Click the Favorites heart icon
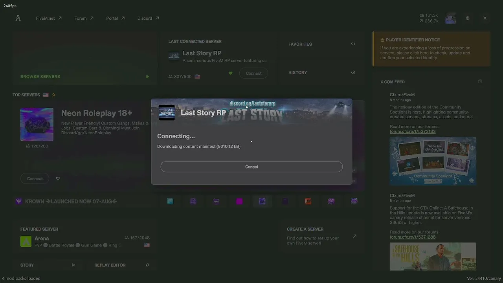503x283 pixels. (353, 44)
